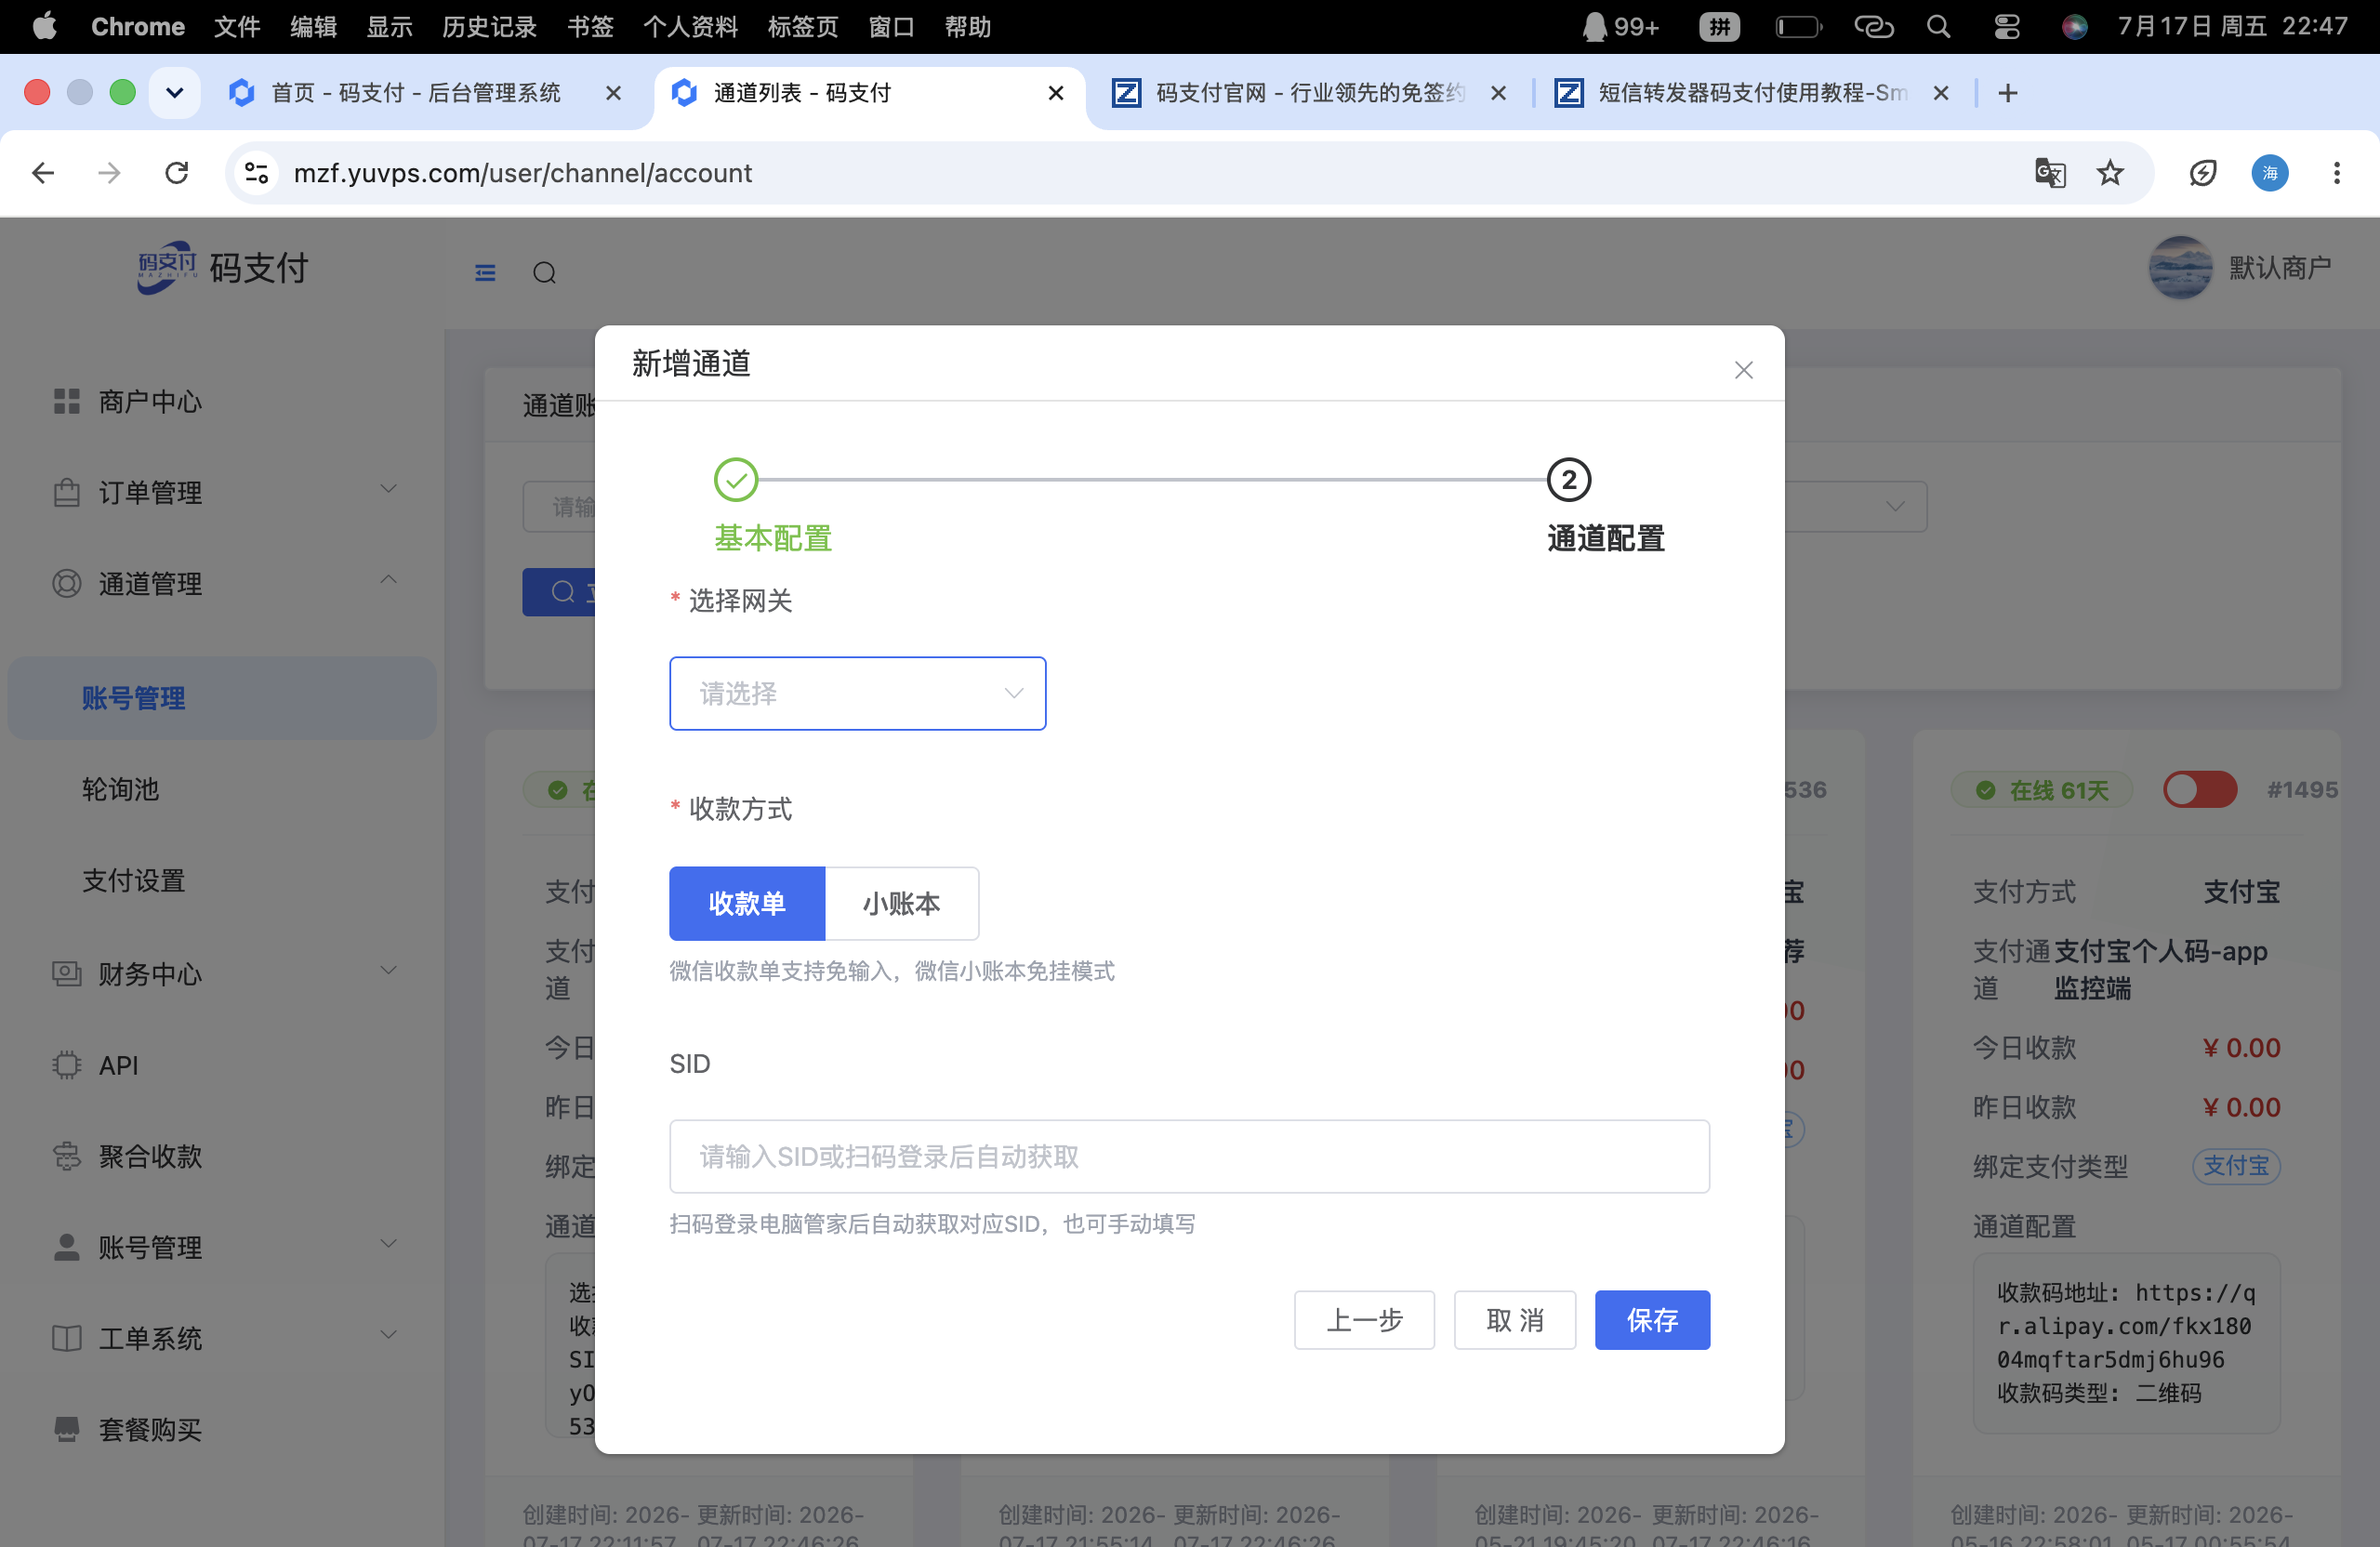
Task: Open a new browser tab
Action: coord(2007,93)
